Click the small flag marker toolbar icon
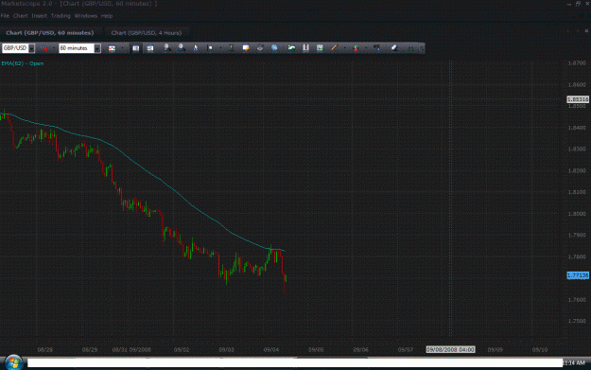Viewport: 591px width, 370px height. click(210, 48)
